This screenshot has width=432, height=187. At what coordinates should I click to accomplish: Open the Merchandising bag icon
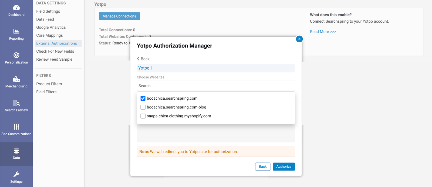(16, 79)
